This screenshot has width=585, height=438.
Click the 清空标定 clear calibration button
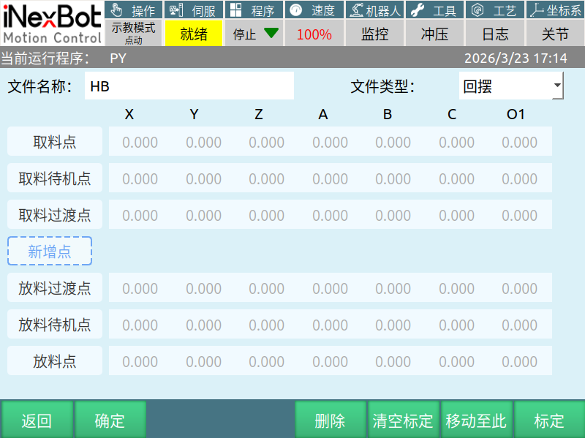click(x=403, y=420)
